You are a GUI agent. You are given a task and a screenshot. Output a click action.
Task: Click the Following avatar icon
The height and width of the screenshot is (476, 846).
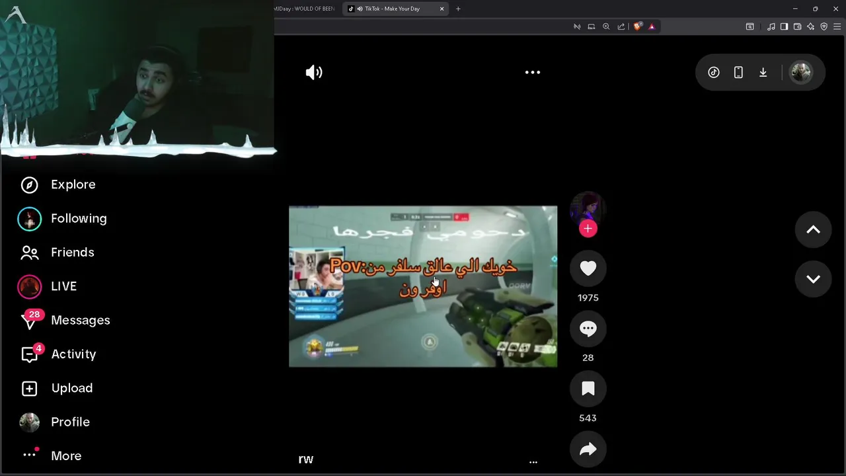tap(29, 219)
